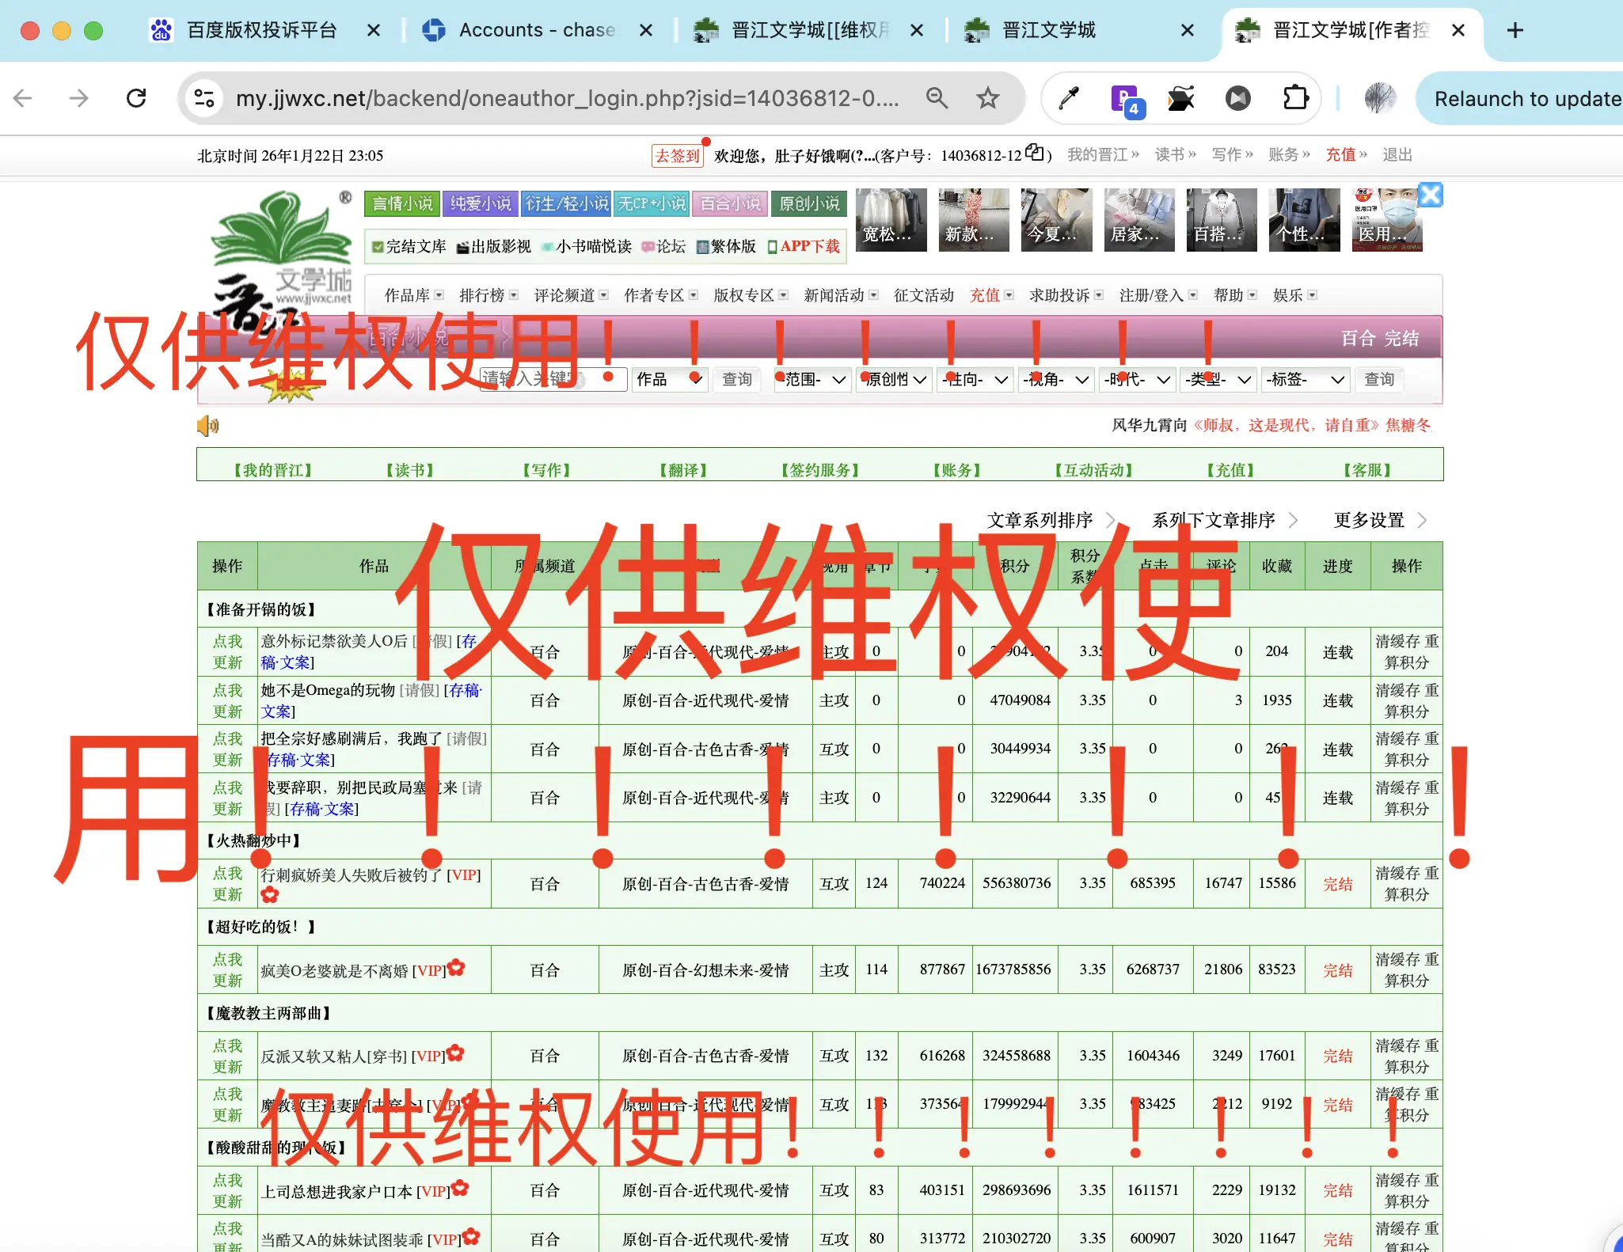Click the 去签到 button
The image size is (1623, 1252).
tap(678, 155)
